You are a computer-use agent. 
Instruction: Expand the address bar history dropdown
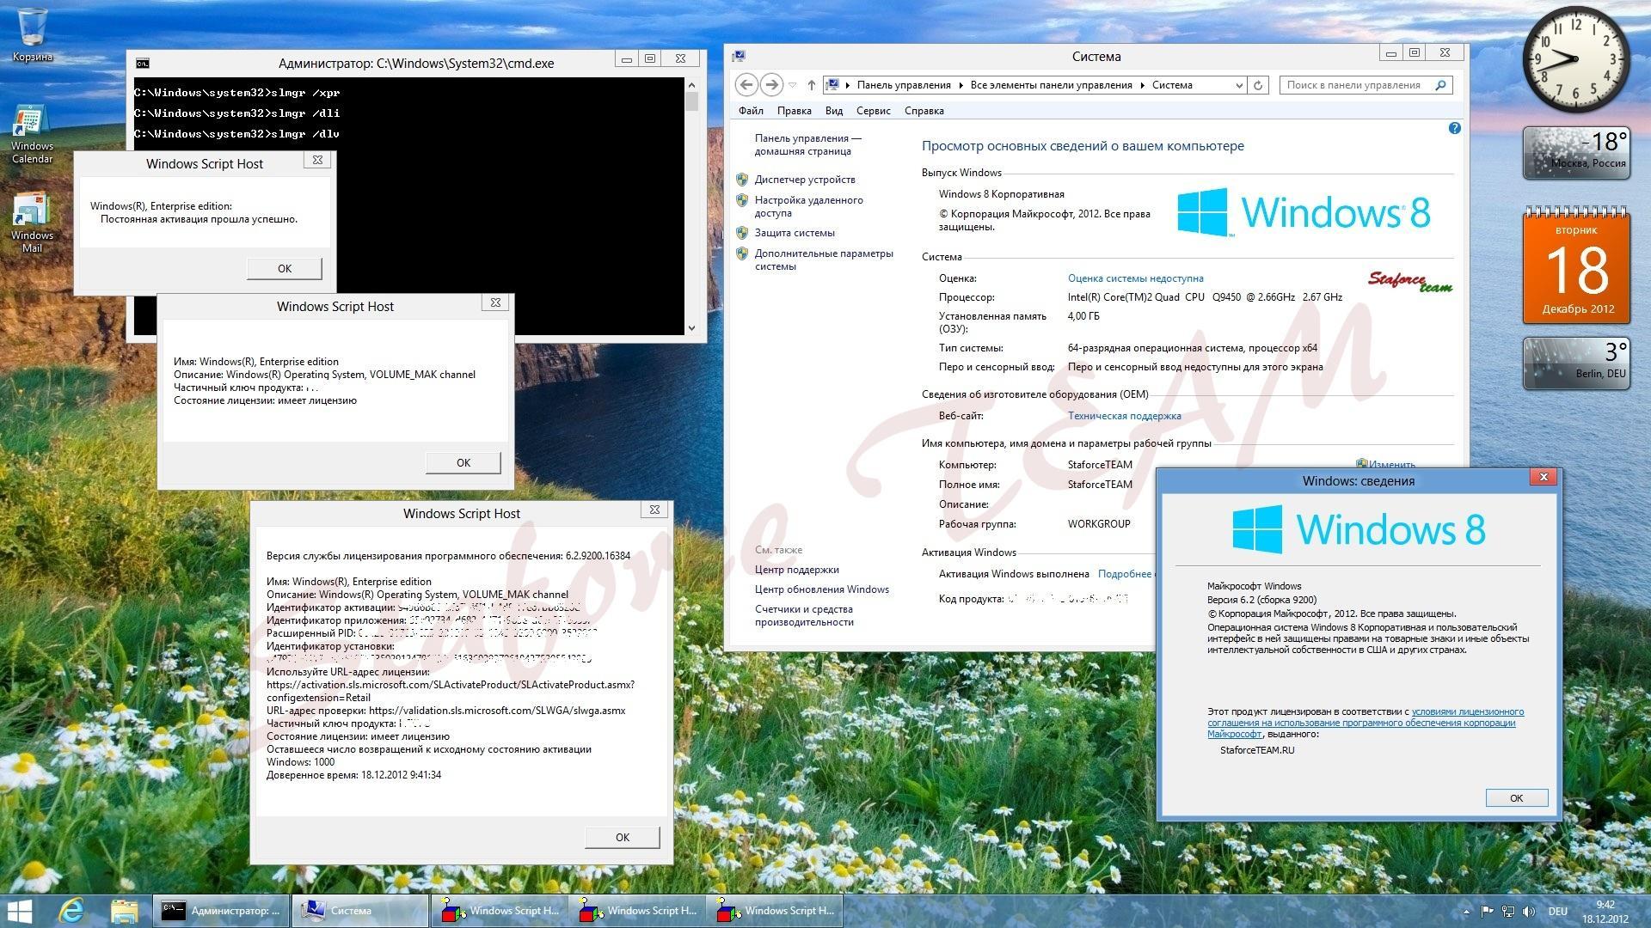click(1239, 85)
